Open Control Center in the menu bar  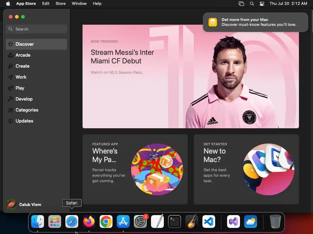point(262,4)
